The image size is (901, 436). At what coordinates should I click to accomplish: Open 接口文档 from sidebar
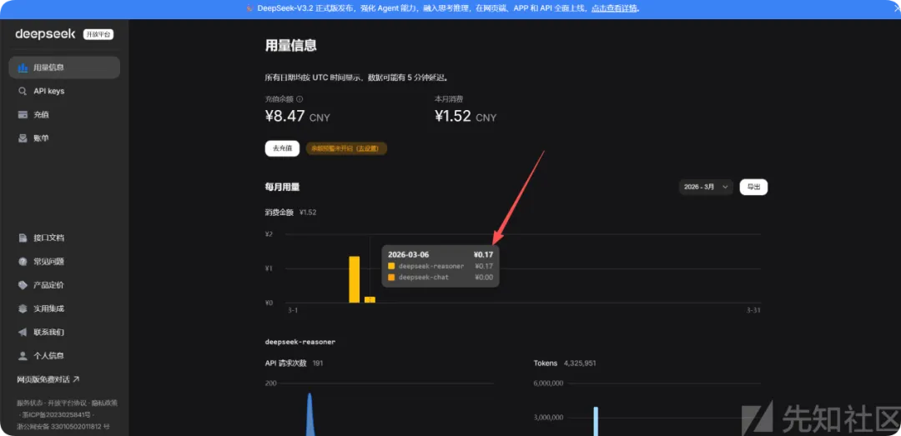click(x=64, y=238)
